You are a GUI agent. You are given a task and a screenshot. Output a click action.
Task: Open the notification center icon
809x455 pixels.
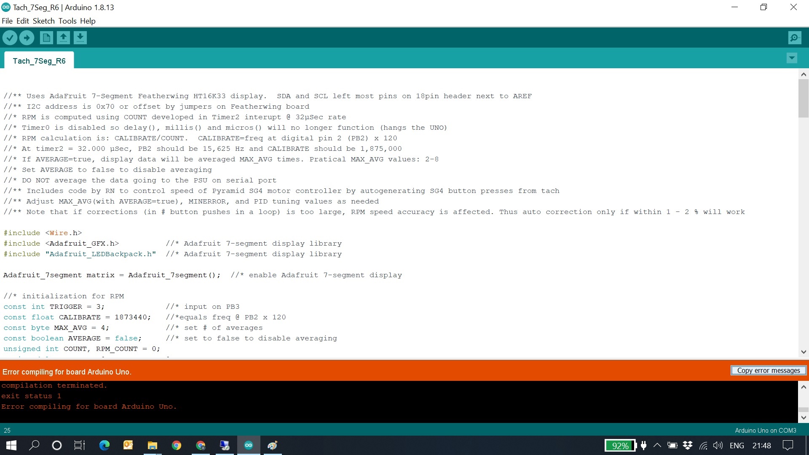click(x=788, y=445)
